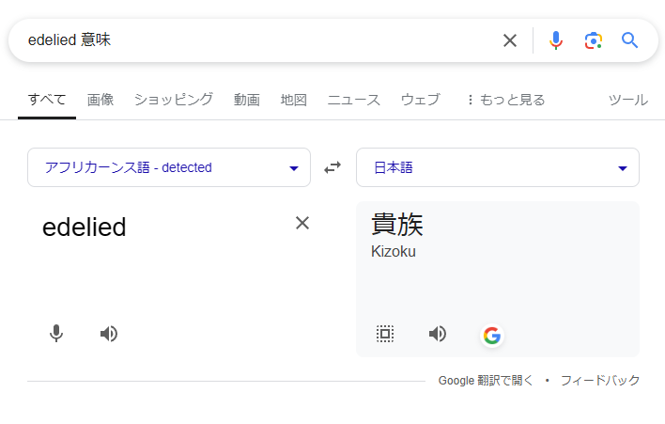Open Google 翻訳で開く link
This screenshot has height=424, width=665.
[x=486, y=381]
